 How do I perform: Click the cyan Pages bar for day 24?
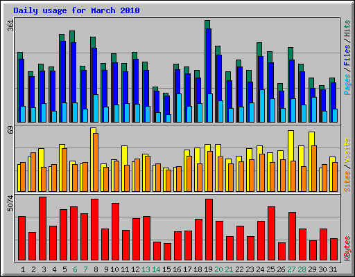pos(262,106)
